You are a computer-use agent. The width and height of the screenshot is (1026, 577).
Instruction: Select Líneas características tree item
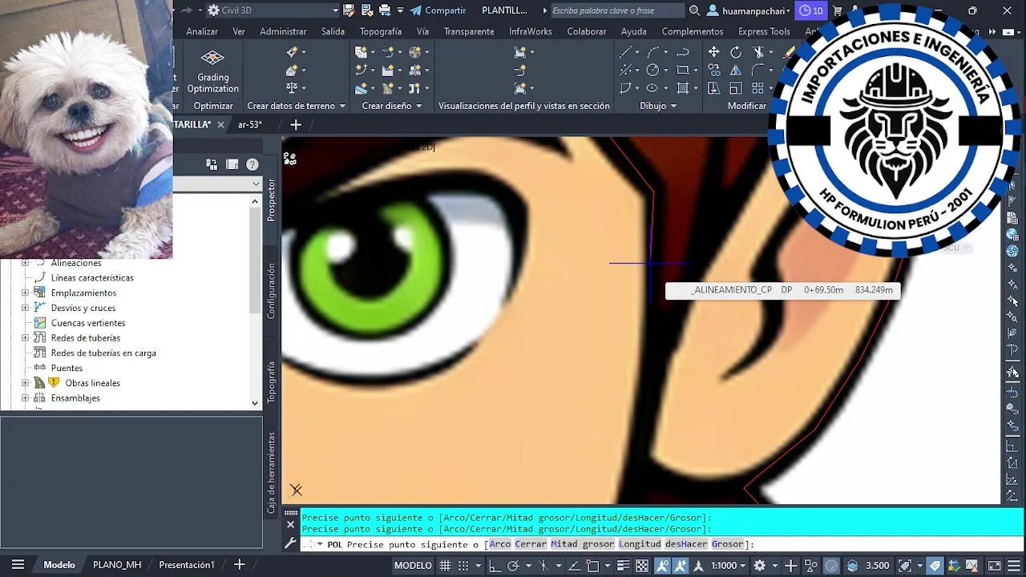[x=92, y=278]
